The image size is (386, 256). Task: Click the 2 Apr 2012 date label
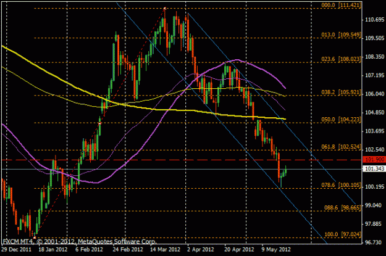[x=201, y=250]
